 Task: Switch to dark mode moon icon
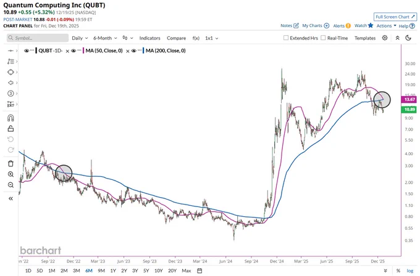[408, 38]
